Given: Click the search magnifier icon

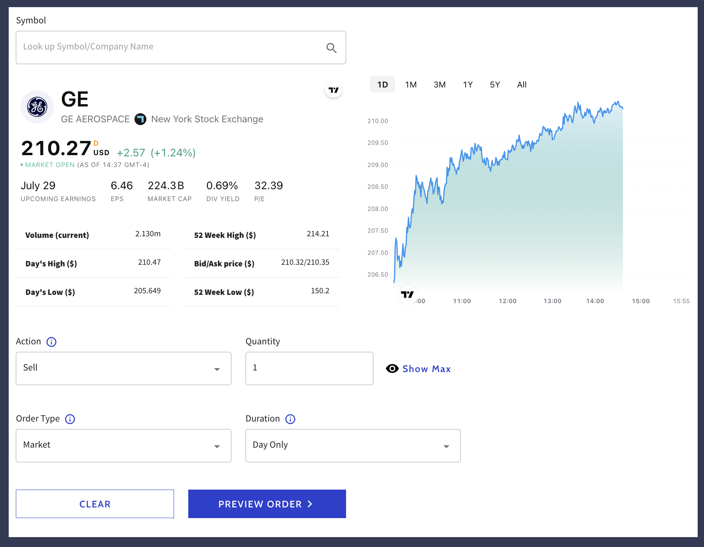Looking at the screenshot, I should pyautogui.click(x=331, y=48).
